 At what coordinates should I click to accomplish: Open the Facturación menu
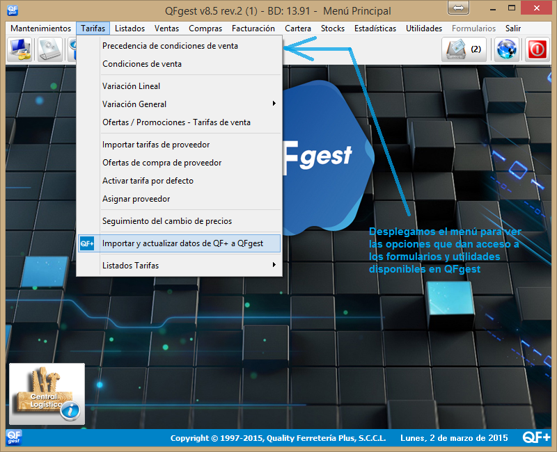(x=253, y=29)
